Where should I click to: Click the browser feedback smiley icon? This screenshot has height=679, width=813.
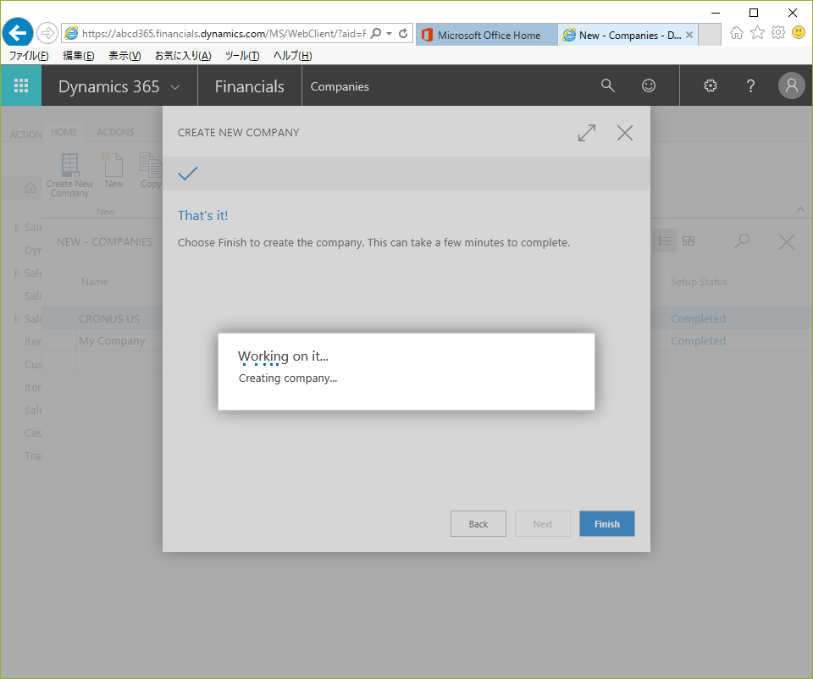click(x=799, y=33)
